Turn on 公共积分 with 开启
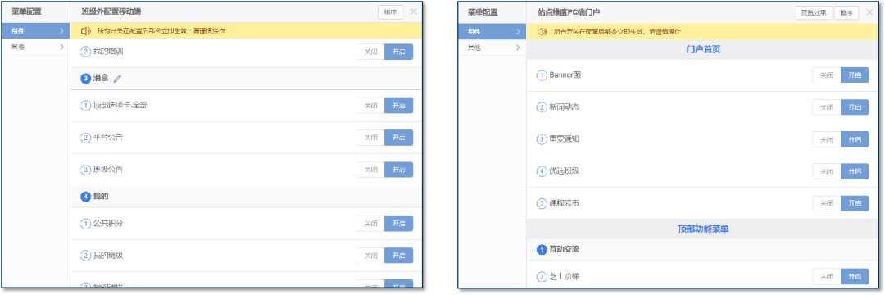Screen dimensions: 885x295 click(399, 224)
